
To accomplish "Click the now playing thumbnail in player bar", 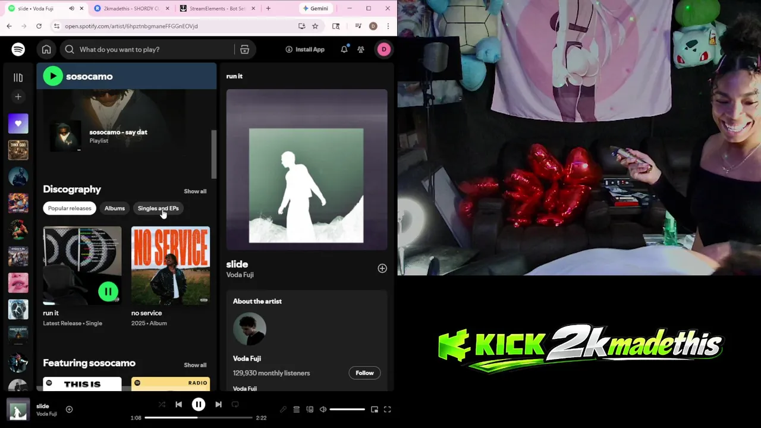I will point(18,410).
